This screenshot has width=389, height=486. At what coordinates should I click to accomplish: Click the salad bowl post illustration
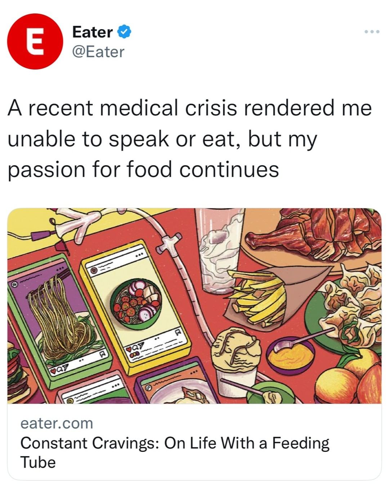click(136, 302)
